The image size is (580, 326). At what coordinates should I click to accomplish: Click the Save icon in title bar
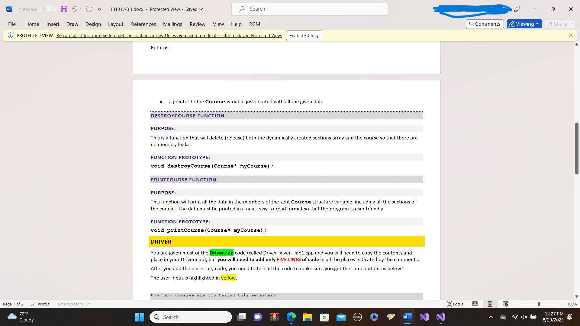point(64,9)
